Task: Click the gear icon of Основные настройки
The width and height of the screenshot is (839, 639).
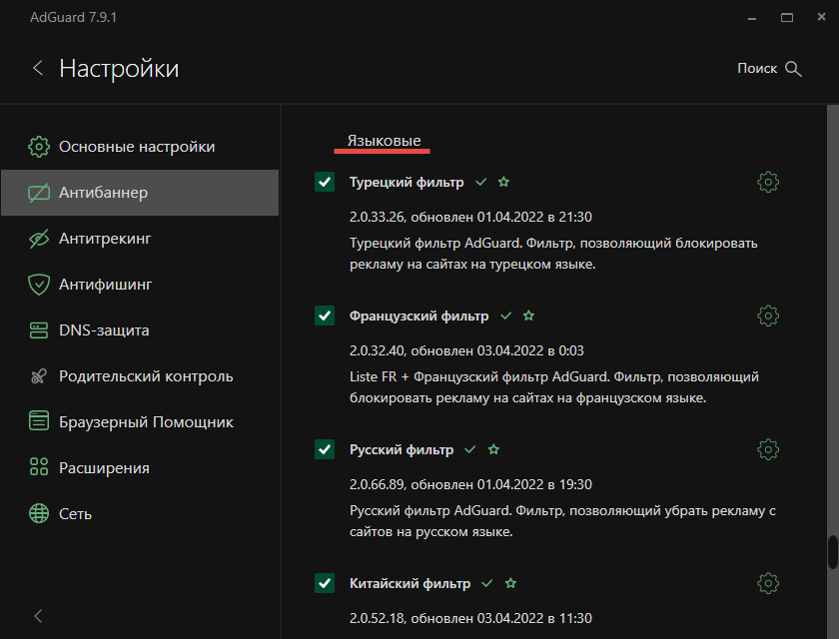Action: (39, 147)
